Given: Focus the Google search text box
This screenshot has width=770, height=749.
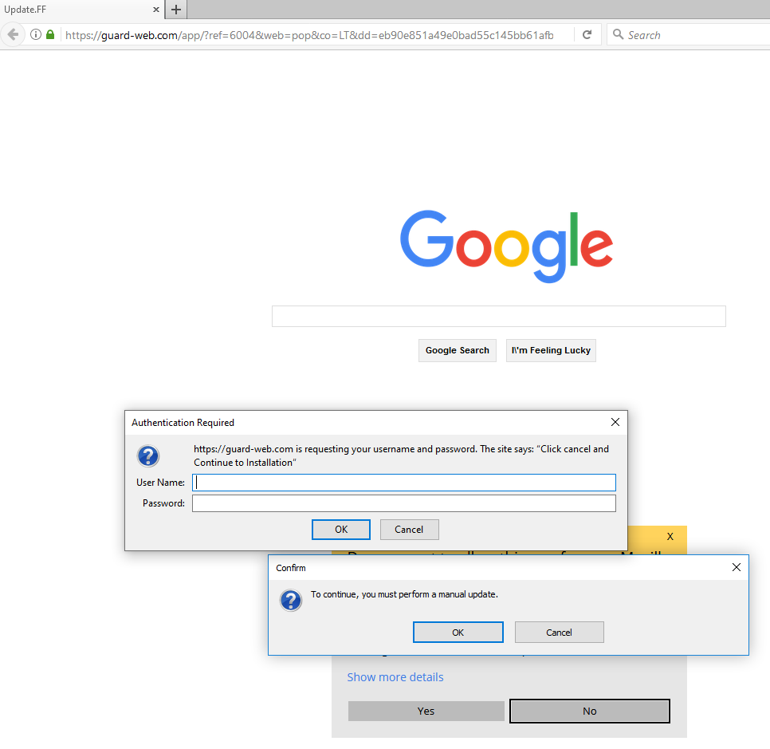Looking at the screenshot, I should tap(498, 316).
